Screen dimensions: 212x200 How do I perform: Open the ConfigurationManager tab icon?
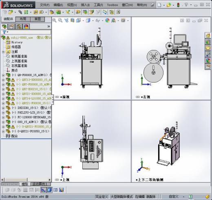(19, 26)
